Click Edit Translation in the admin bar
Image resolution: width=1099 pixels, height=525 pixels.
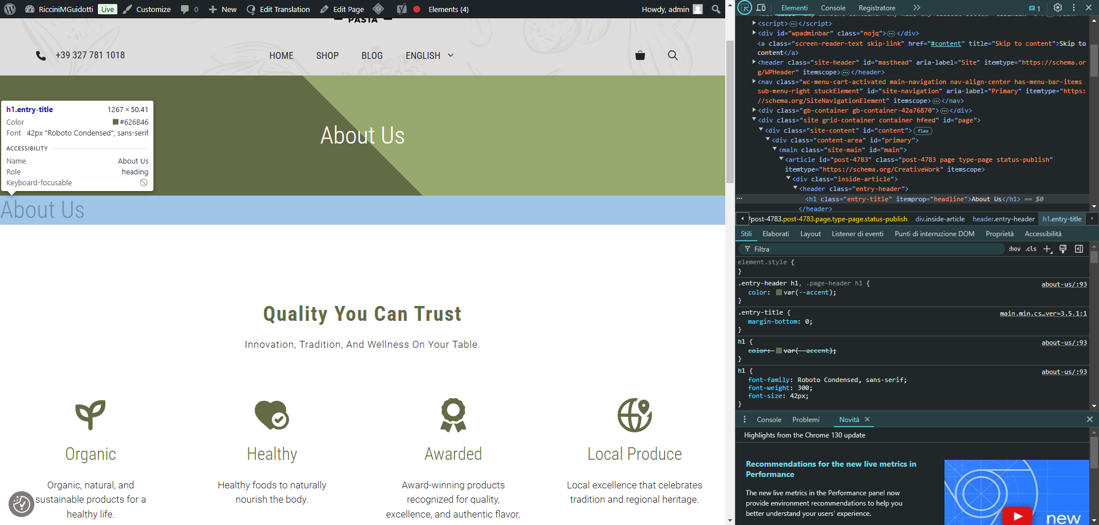[278, 9]
